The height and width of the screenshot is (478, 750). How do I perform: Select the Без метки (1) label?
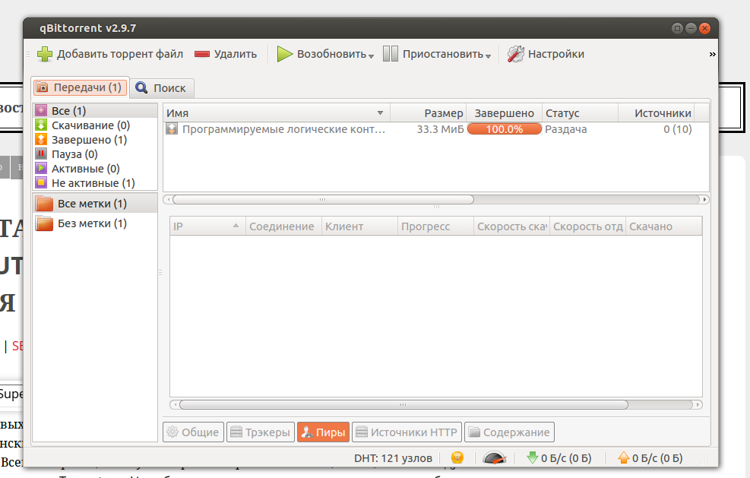click(x=95, y=223)
